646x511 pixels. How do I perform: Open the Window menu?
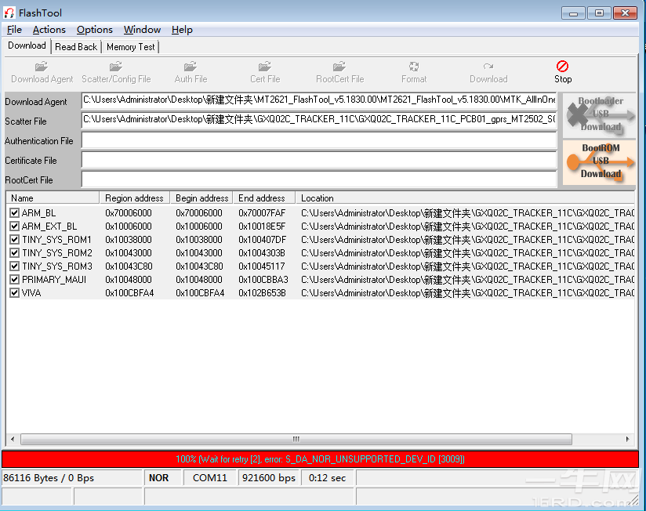tap(142, 30)
